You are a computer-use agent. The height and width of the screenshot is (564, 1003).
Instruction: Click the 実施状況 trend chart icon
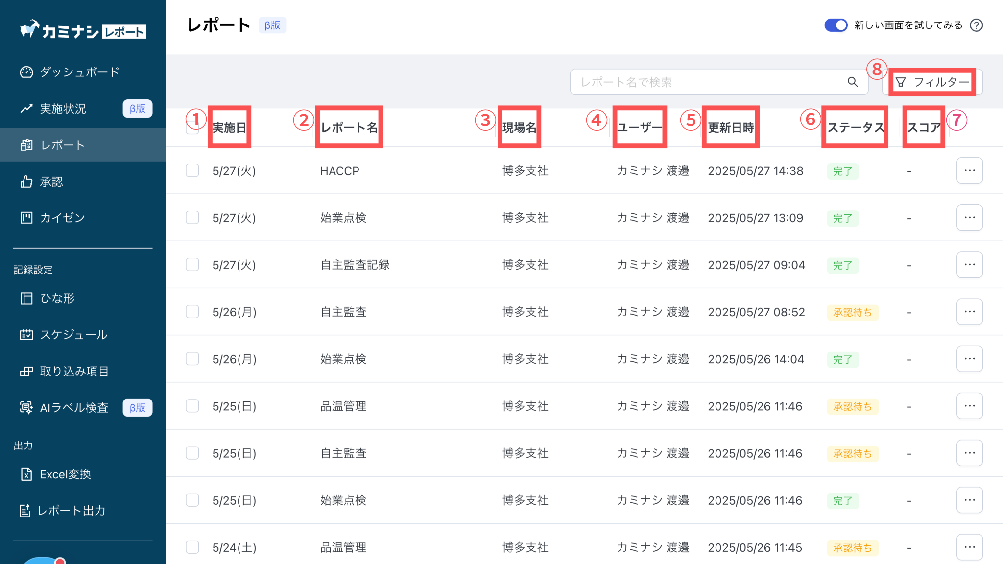(26, 109)
